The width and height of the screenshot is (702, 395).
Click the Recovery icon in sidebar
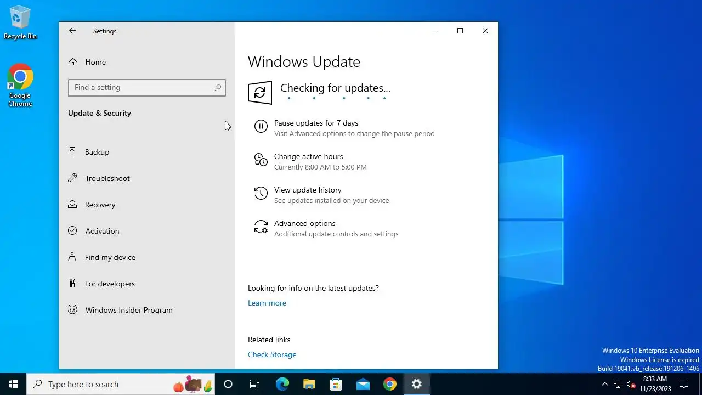pyautogui.click(x=72, y=205)
